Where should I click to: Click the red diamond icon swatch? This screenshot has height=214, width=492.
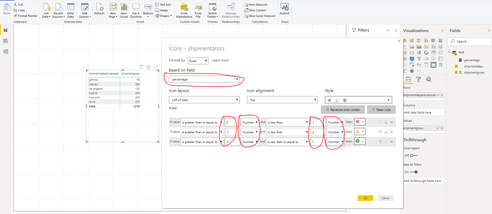click(359, 122)
